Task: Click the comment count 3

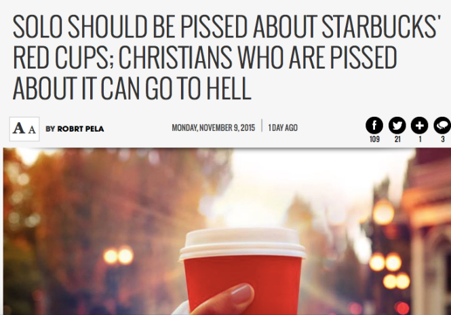Action: tap(443, 139)
